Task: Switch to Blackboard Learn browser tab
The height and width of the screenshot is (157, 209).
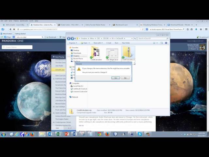Action: (x=121, y=25)
